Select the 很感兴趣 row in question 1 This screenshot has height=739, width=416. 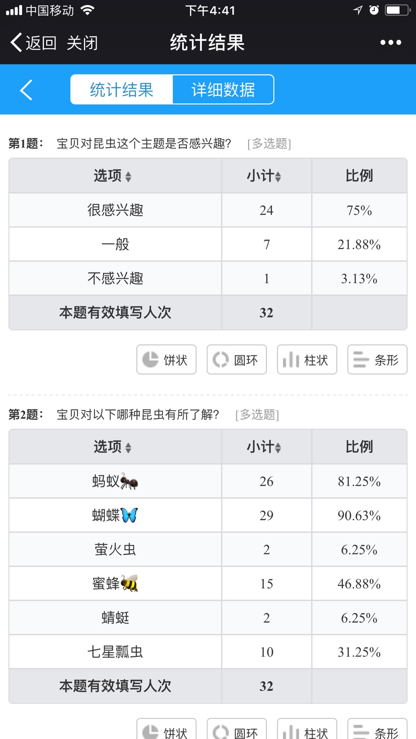[115, 210]
